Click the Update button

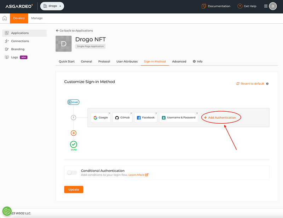pyautogui.click(x=74, y=189)
